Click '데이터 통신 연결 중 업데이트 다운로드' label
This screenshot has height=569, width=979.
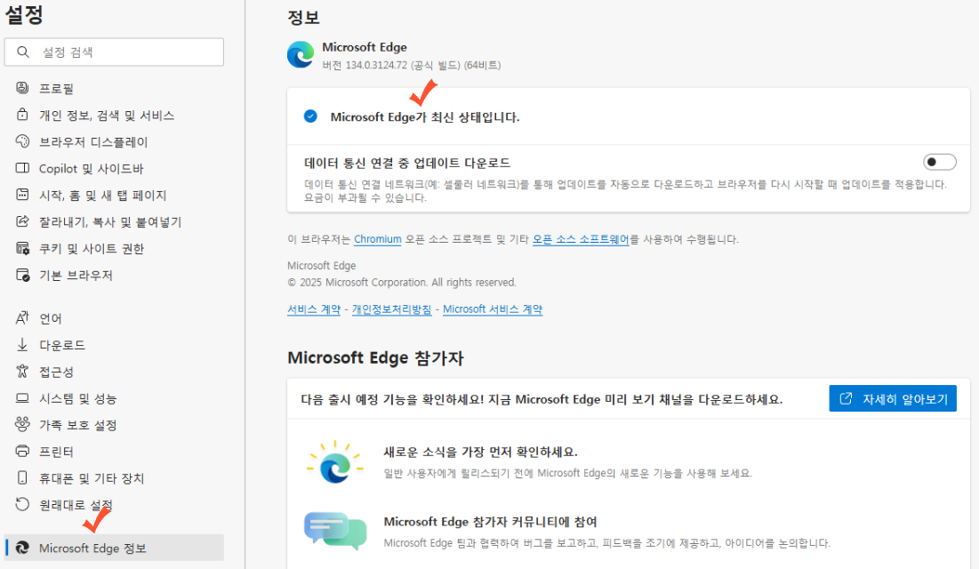pos(407,163)
